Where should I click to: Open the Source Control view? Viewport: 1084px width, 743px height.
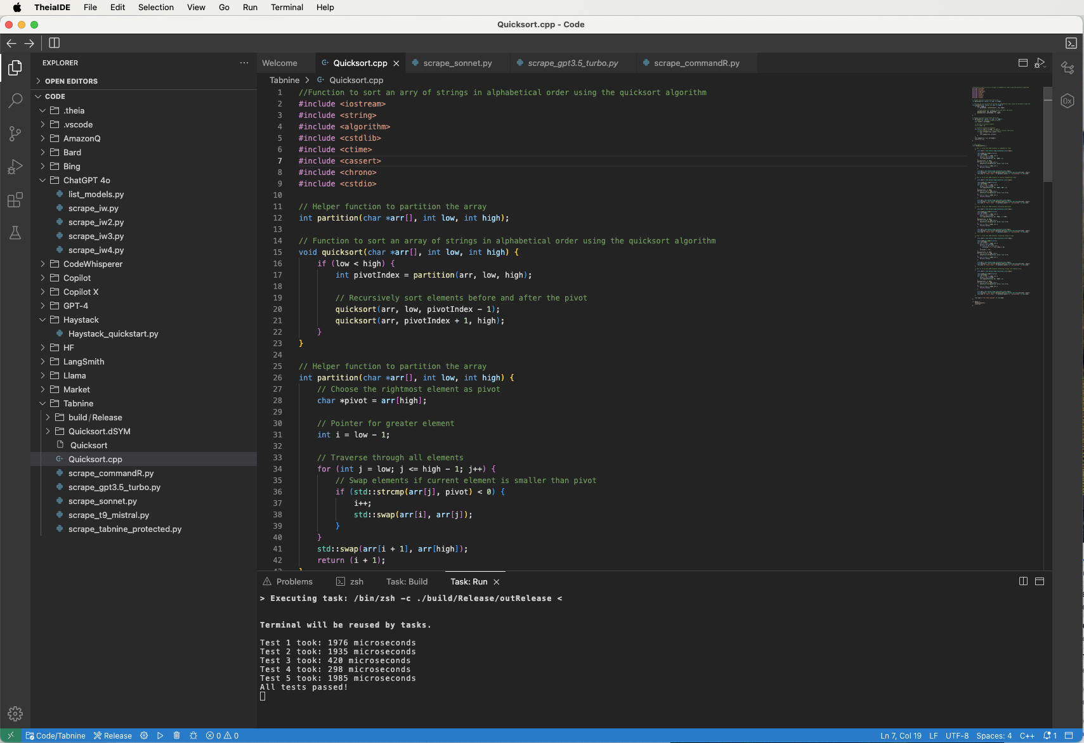click(15, 134)
